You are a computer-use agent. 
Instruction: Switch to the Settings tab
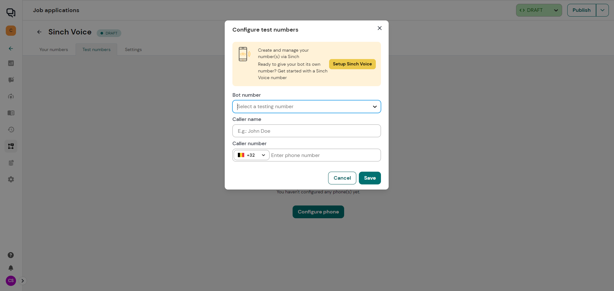tap(133, 49)
